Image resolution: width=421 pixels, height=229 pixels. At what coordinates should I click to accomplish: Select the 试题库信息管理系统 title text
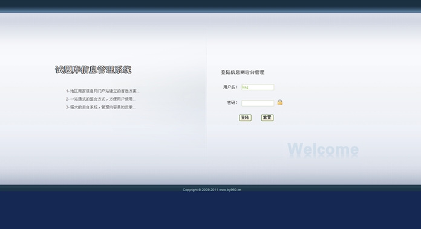(x=93, y=70)
